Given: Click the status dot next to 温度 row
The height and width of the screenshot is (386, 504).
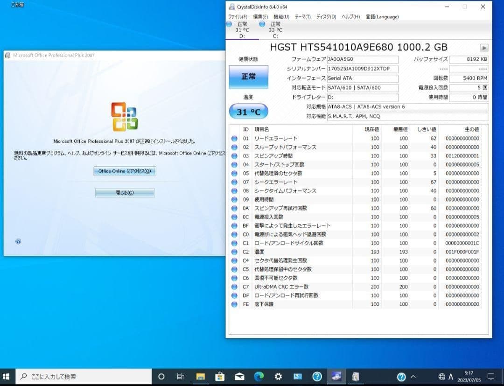Looking at the screenshot, I should (234, 252).
